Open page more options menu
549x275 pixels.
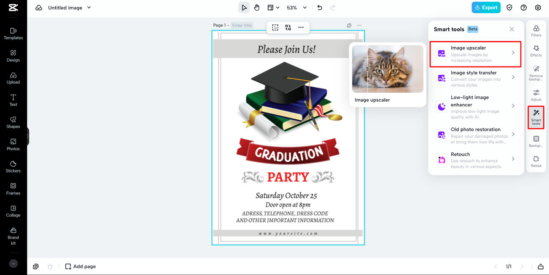coord(359,26)
